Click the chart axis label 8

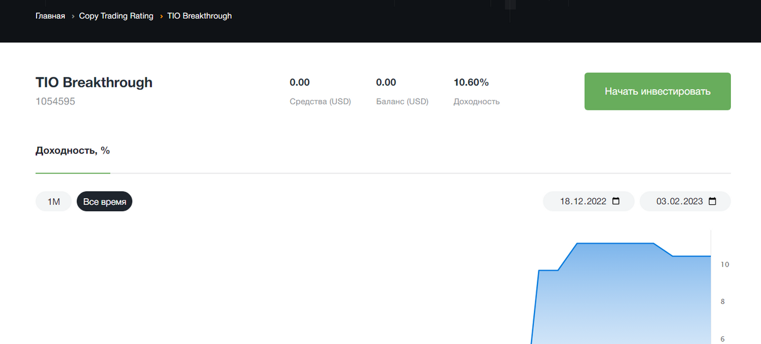723,302
